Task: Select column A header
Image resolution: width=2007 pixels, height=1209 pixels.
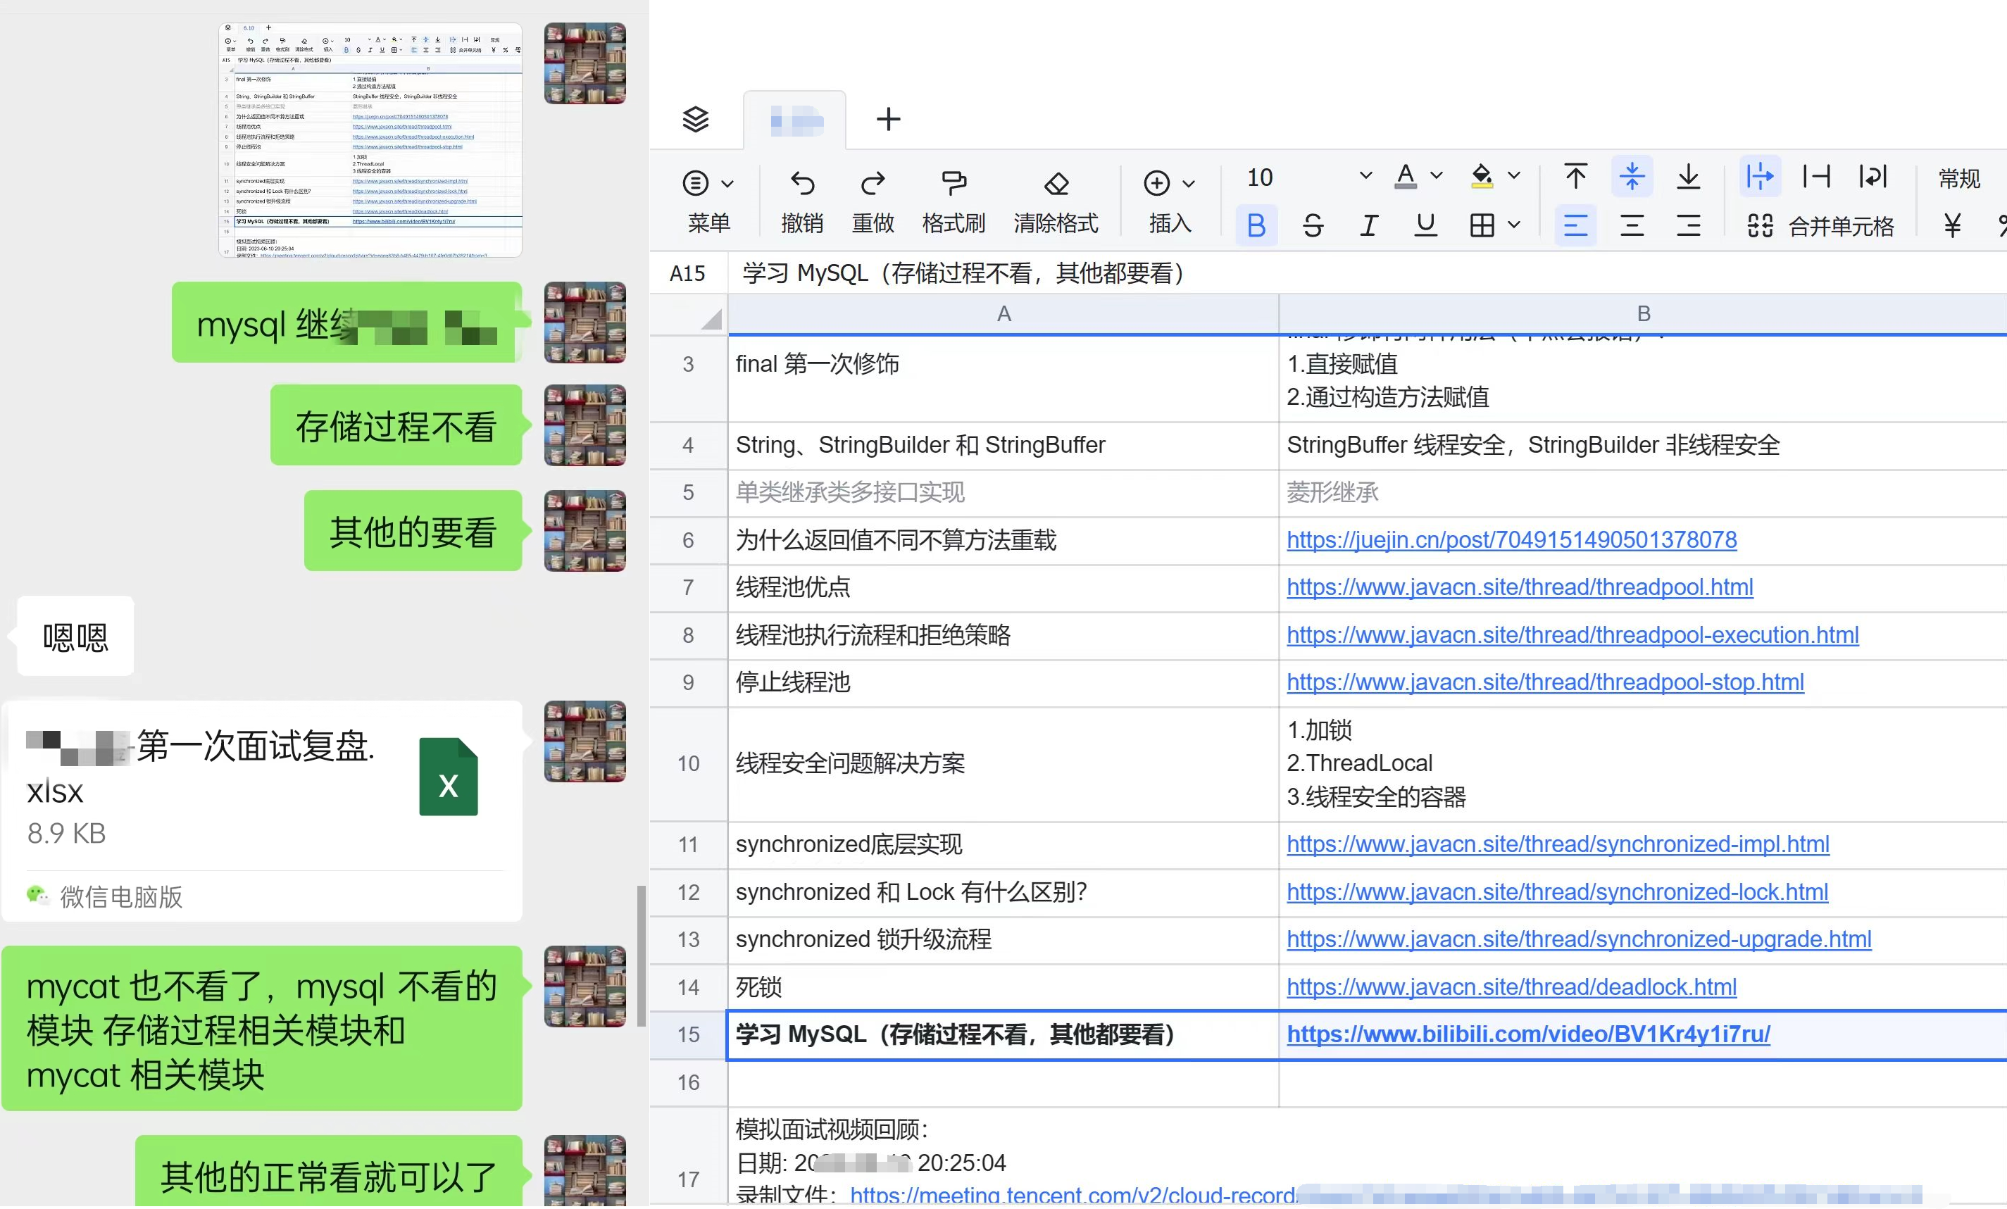Action: point(1003,313)
